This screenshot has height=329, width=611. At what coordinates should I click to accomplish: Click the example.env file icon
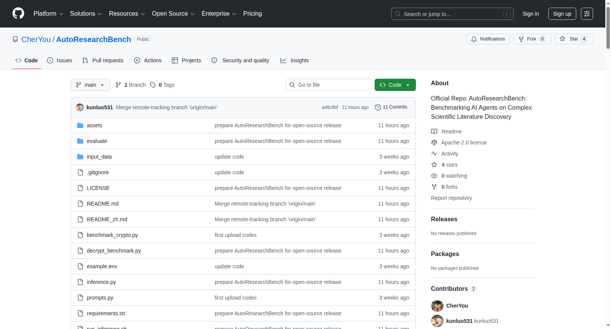[x=80, y=266]
